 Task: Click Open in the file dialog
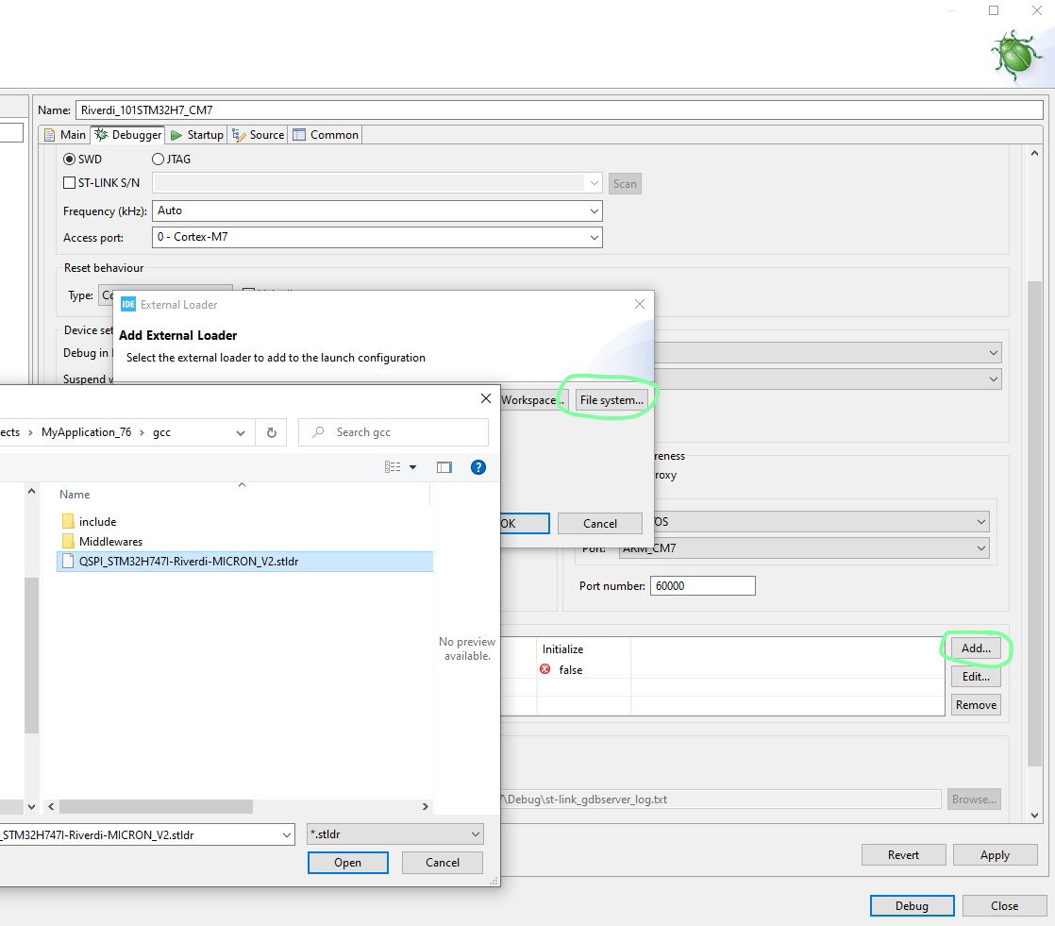tap(348, 863)
